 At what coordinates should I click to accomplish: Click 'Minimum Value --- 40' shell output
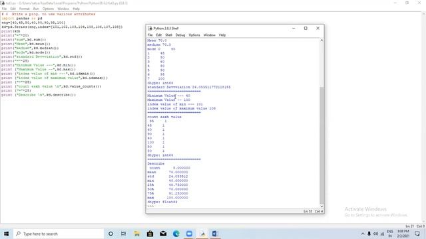click(168, 96)
